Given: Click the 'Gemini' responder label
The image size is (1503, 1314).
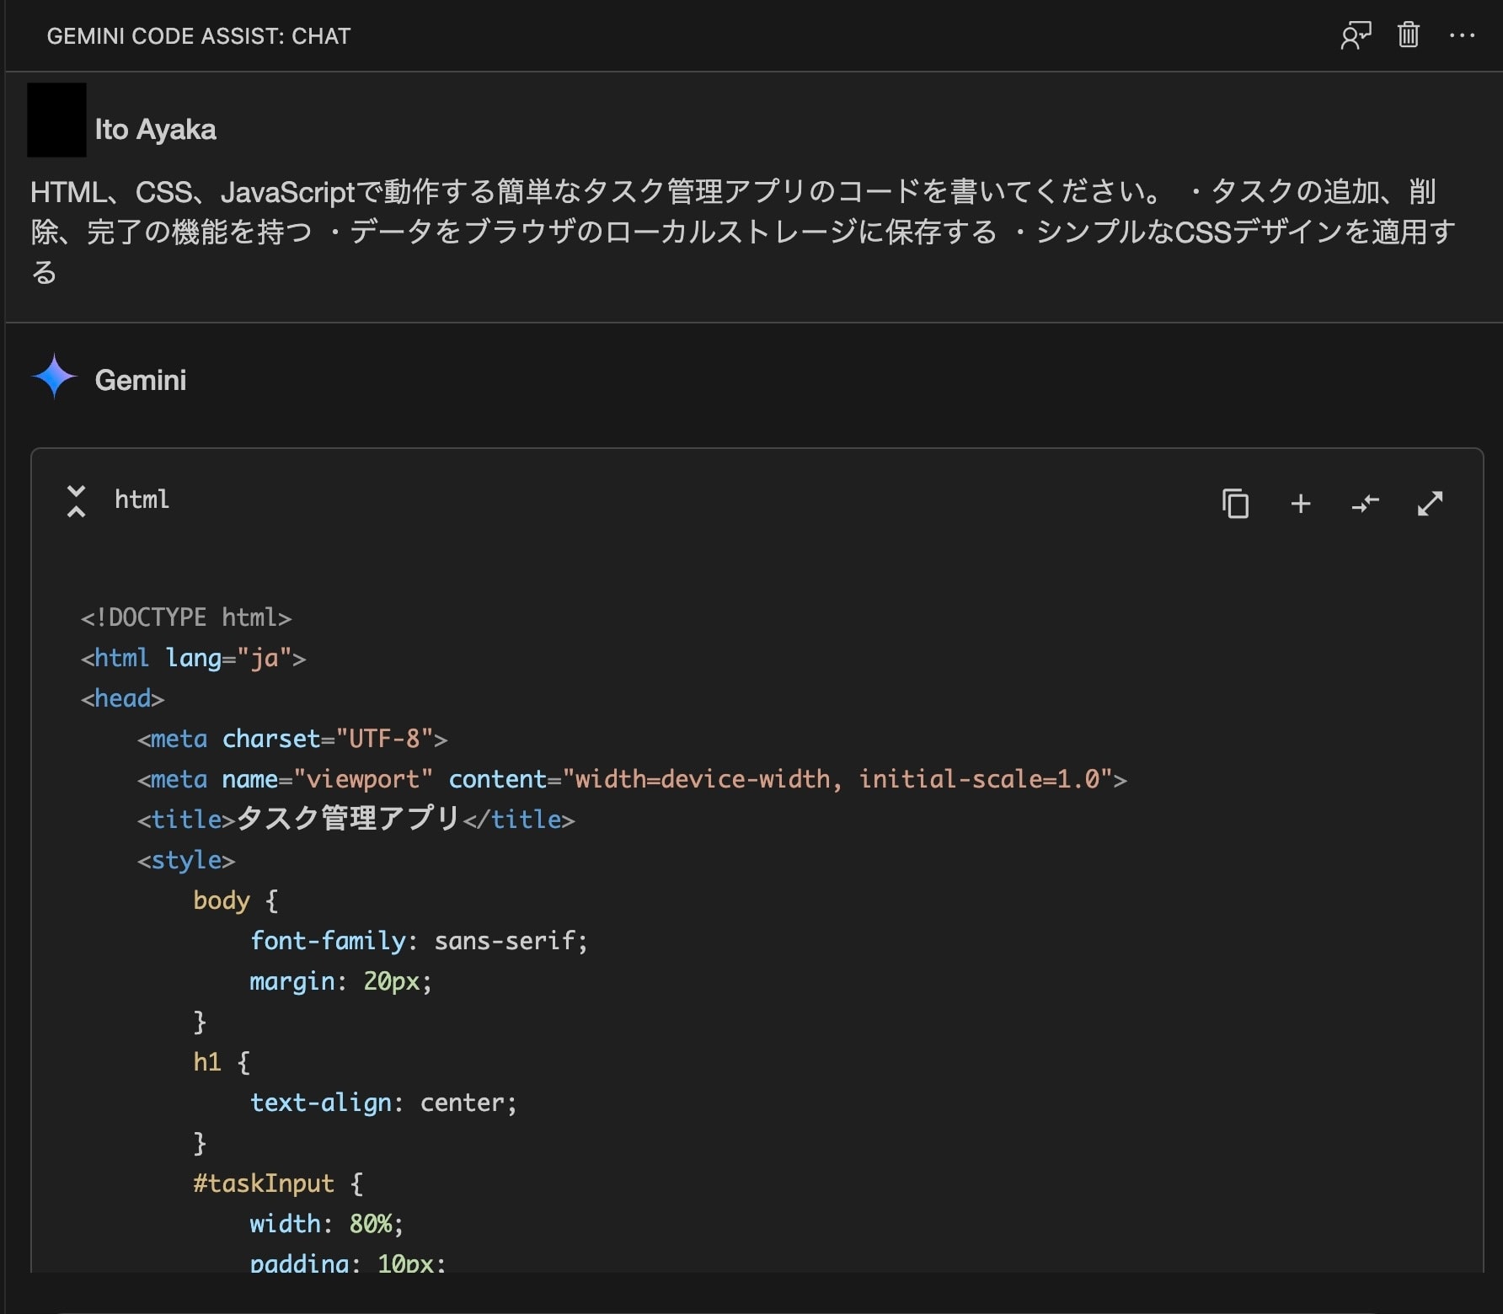Looking at the screenshot, I should 141,380.
